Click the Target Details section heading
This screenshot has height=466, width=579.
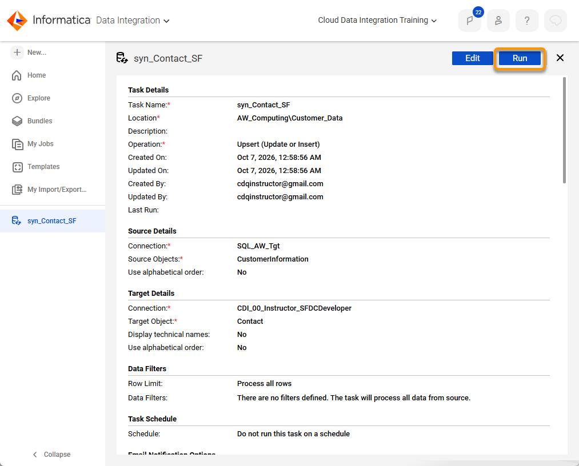[151, 294]
